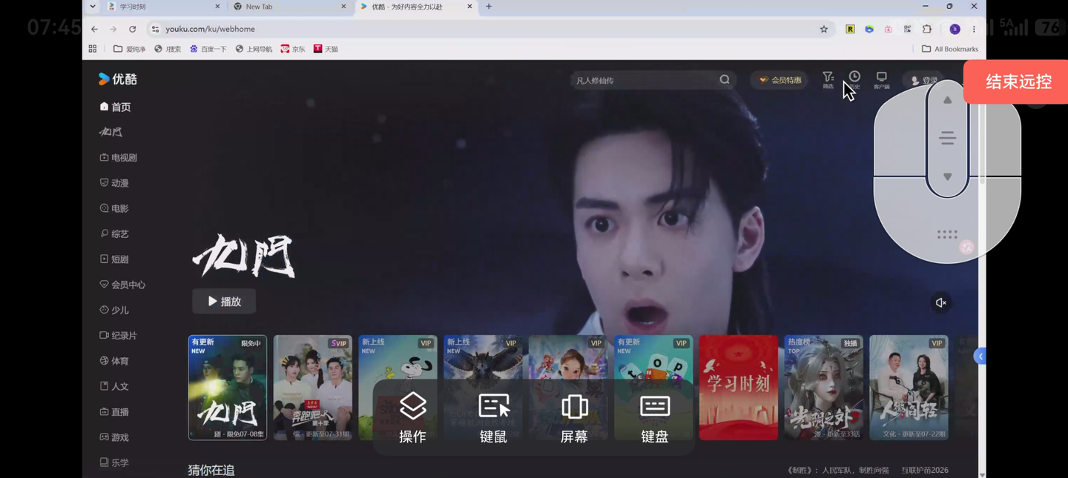Select the 奔跑吧 SVIP thumbnail
The height and width of the screenshot is (478, 1068).
(x=313, y=388)
